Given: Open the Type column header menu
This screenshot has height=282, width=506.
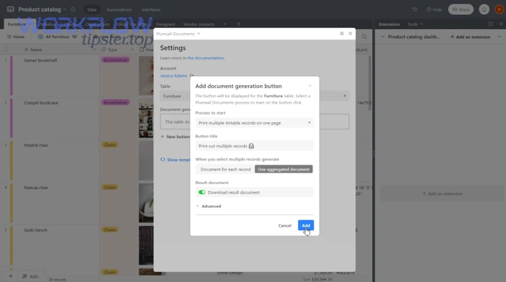Looking at the screenshot, I should tap(132, 49).
